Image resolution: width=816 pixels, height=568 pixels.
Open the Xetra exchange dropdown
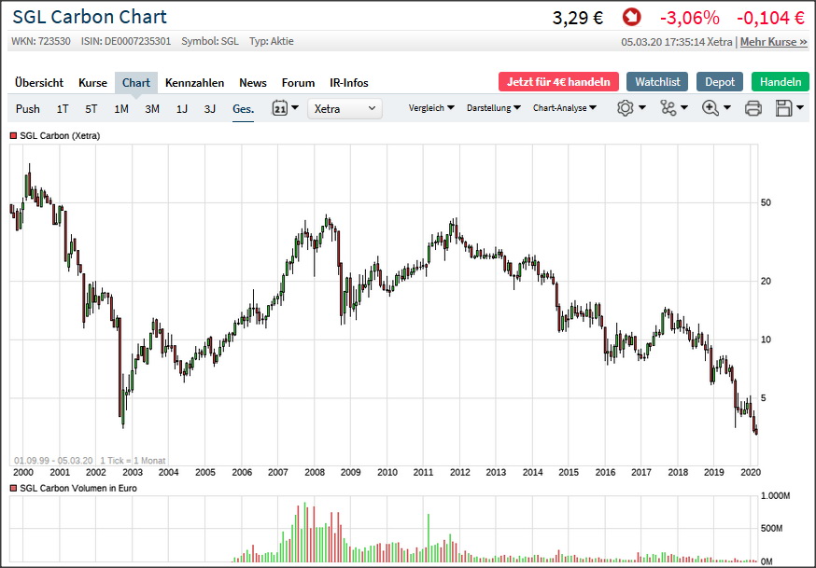[346, 108]
